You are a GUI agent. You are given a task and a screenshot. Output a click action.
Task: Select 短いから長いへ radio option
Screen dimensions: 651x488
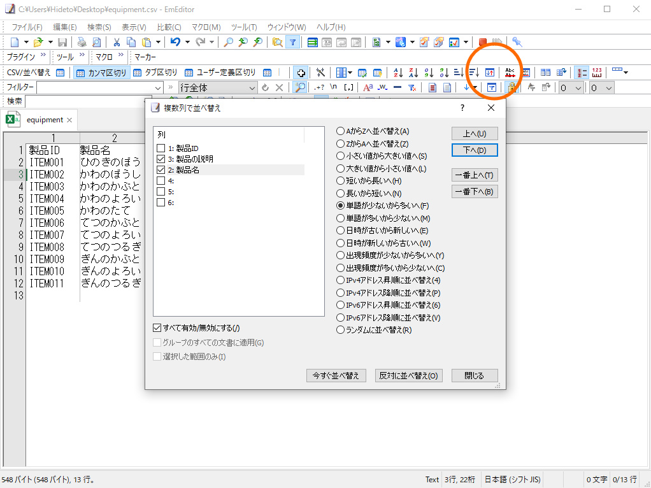click(340, 181)
